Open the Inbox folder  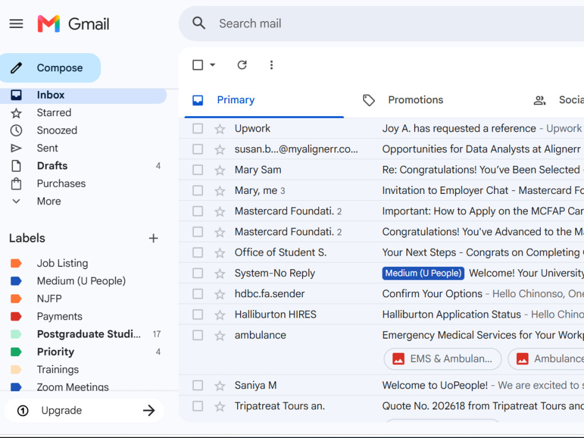pos(83,95)
